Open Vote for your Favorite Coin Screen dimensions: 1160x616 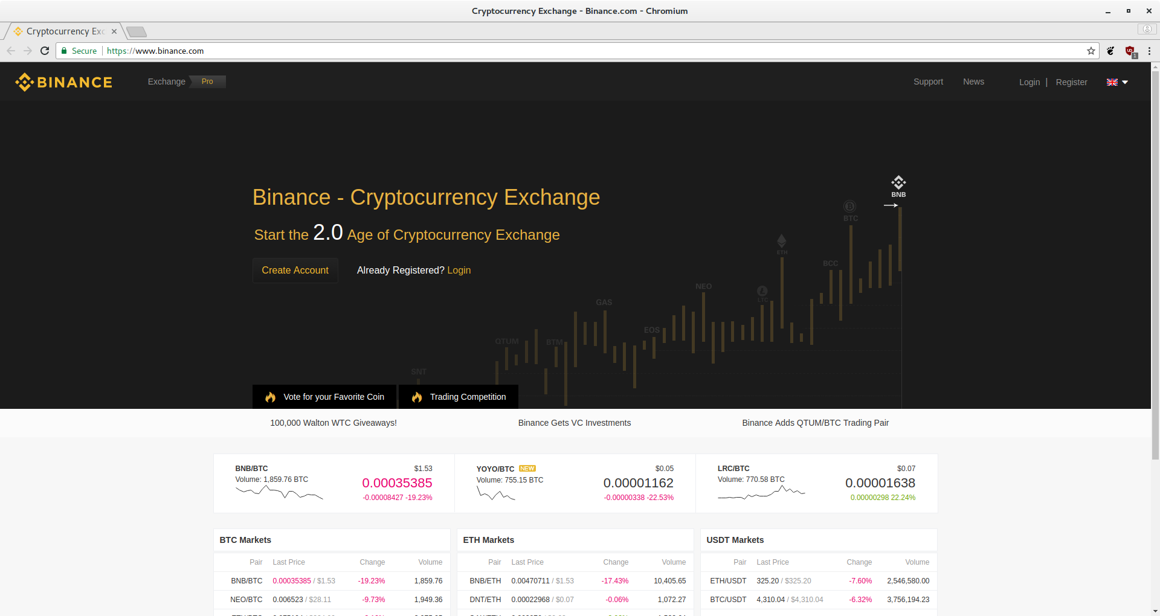click(324, 397)
